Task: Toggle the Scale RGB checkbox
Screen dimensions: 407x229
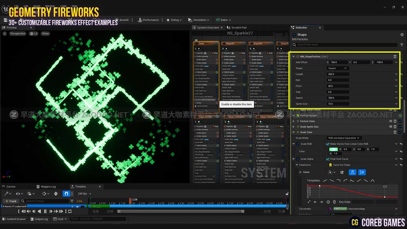Action: click(298, 144)
